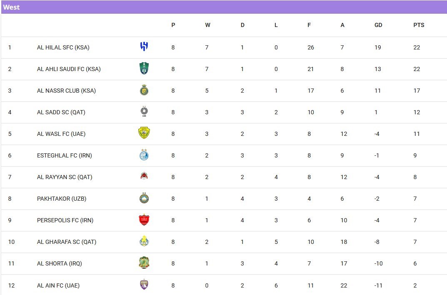Image resolution: width=447 pixels, height=295 pixels.
Task: Open the PERSEPOLIS FC (IRN) team name
Action: tap(65, 220)
